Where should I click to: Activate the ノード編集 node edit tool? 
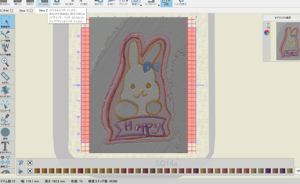point(6,35)
